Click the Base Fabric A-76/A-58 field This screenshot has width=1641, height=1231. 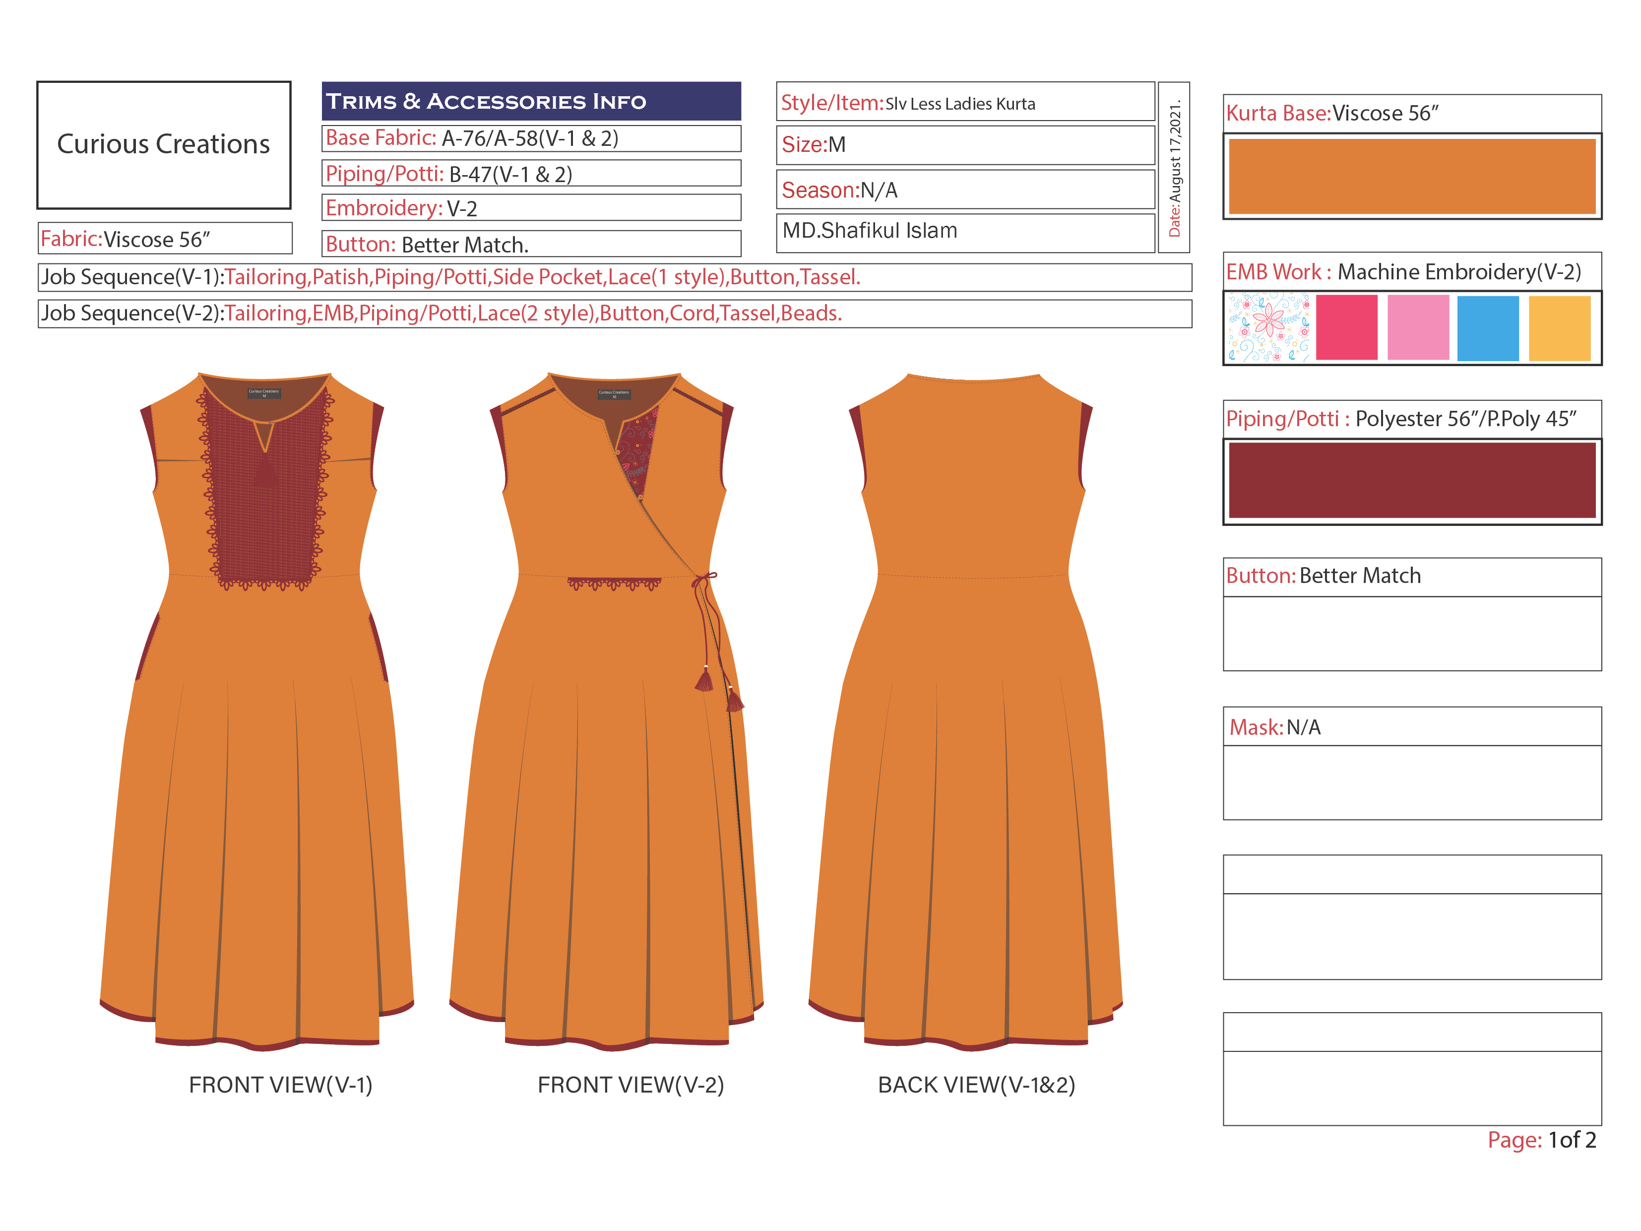click(530, 138)
